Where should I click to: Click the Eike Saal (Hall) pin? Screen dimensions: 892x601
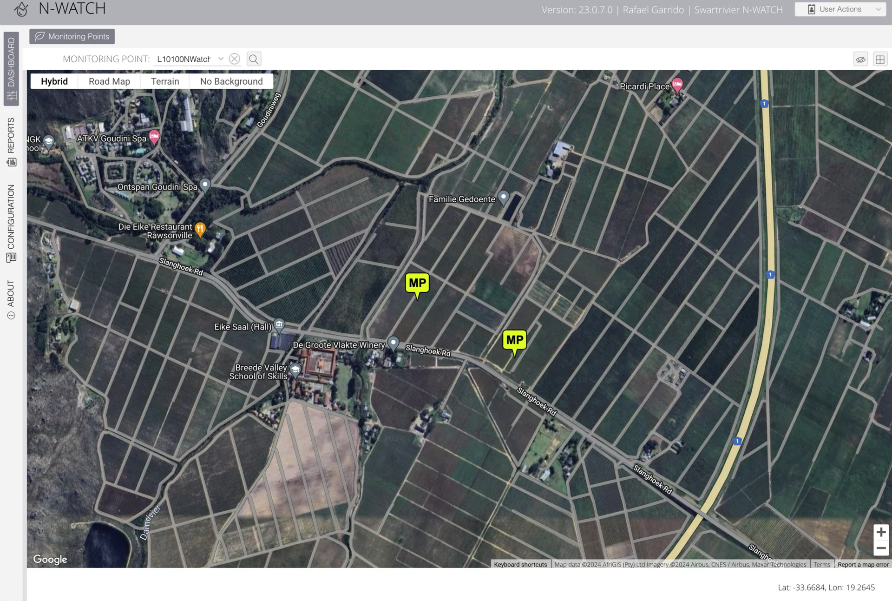pyautogui.click(x=279, y=325)
